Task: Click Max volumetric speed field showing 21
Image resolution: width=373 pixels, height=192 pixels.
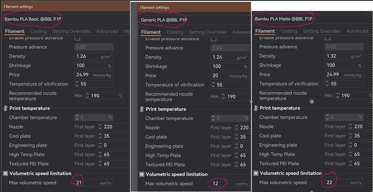Action: pos(94,183)
